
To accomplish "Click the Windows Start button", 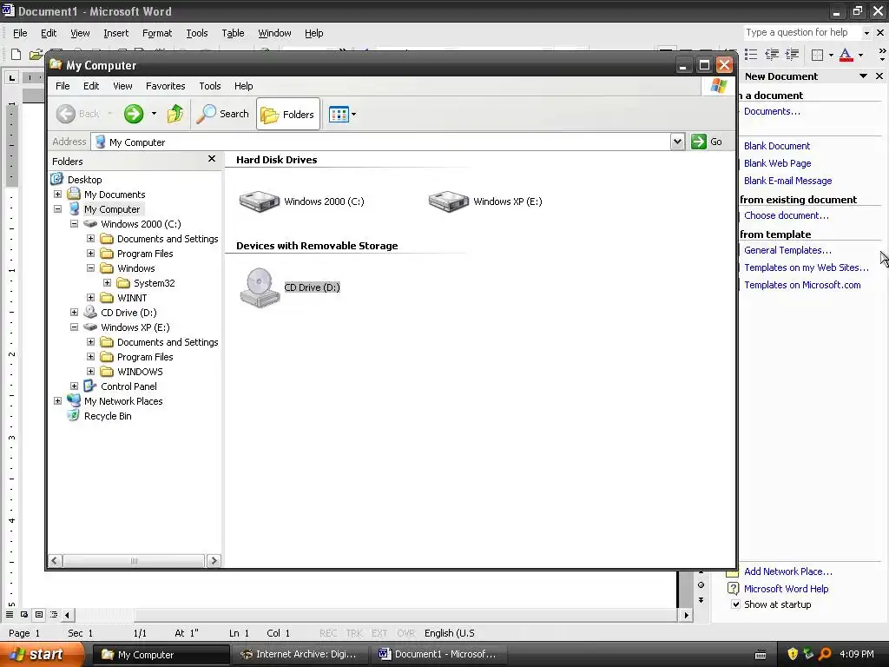I will tap(43, 655).
